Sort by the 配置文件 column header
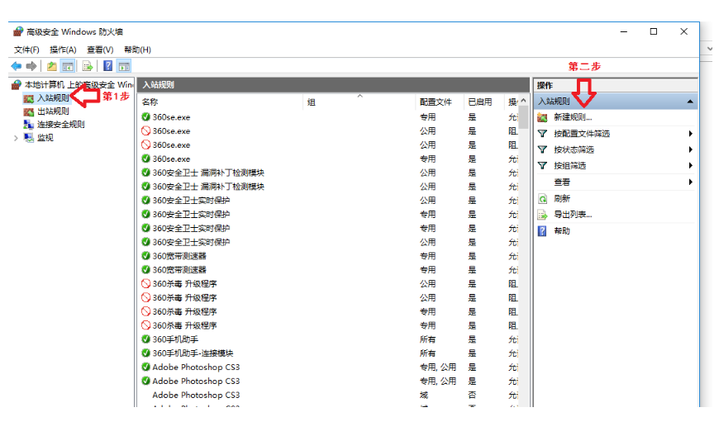719x436 pixels. pyautogui.click(x=439, y=102)
